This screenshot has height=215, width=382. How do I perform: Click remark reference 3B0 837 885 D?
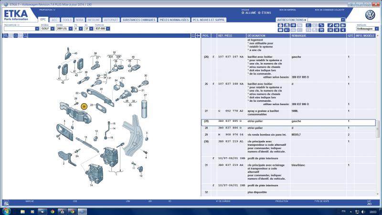point(300,77)
